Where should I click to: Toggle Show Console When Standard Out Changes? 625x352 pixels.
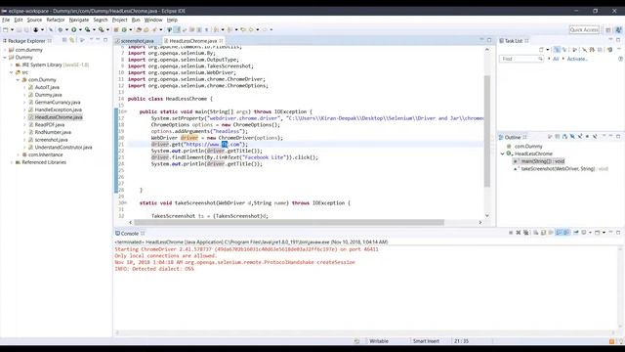559,233
